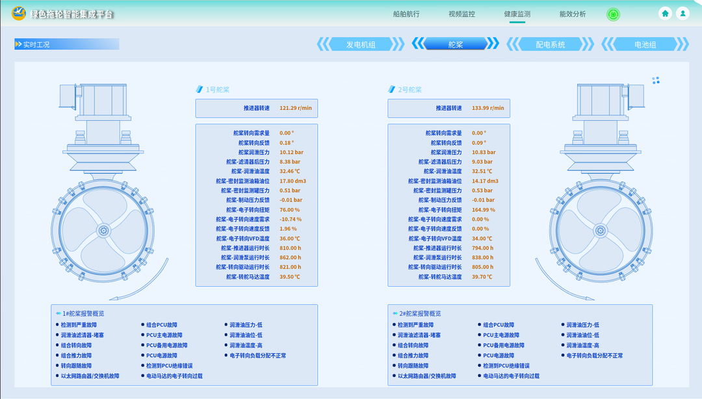Screen dimensions: 702x399
Task: Click 1号舵桨 推进器转速 value field
Action: tap(296, 108)
